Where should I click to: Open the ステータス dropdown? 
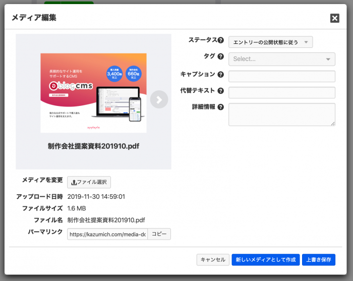point(270,42)
